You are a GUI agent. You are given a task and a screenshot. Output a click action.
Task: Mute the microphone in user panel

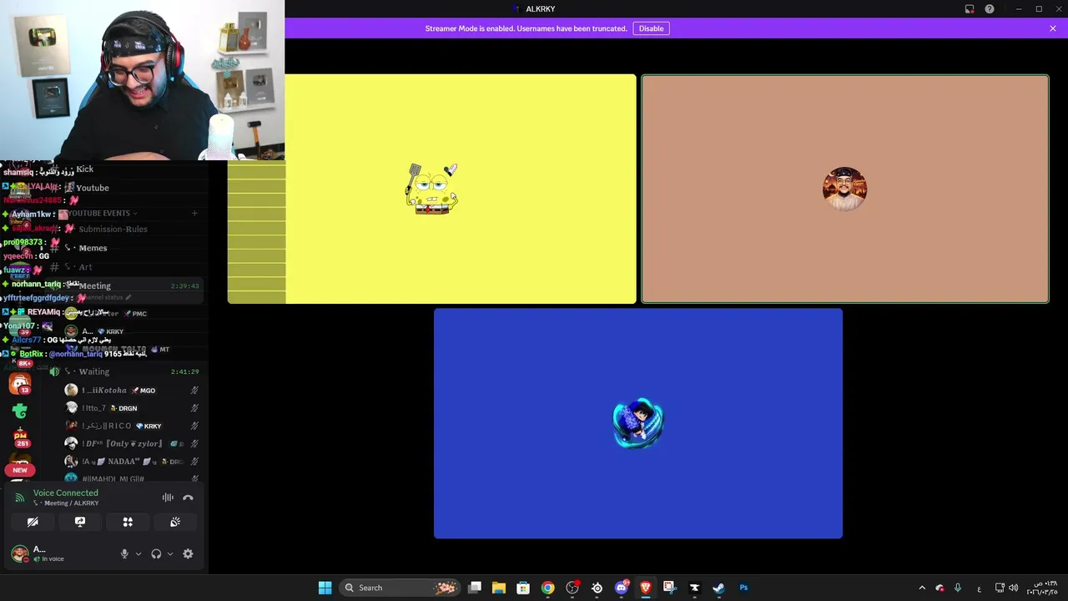coord(124,553)
